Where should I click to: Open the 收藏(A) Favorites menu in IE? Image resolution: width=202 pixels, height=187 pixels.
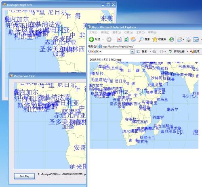coord(128,32)
